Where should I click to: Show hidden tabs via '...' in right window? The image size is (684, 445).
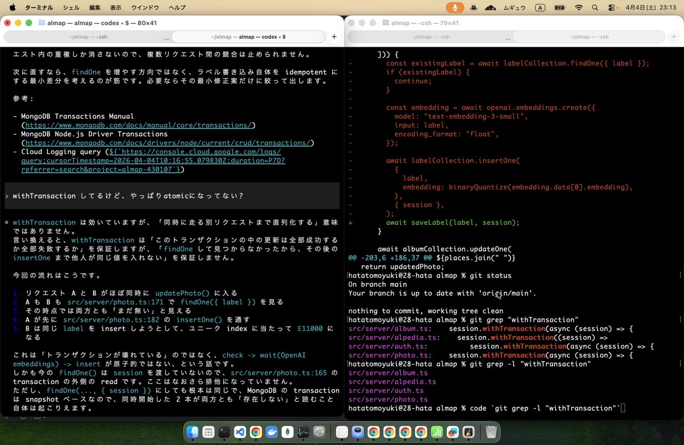(x=508, y=38)
